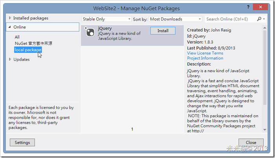Click Created by: John Resig text
The image size is (275, 158).
tap(209, 30)
